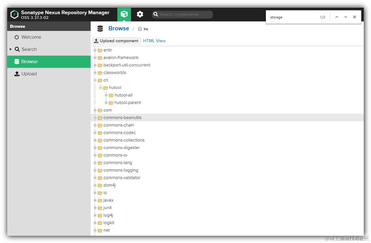Viewport: 371px width, 243px height.
Task: Open Upload in the sidebar
Action: coord(49,74)
